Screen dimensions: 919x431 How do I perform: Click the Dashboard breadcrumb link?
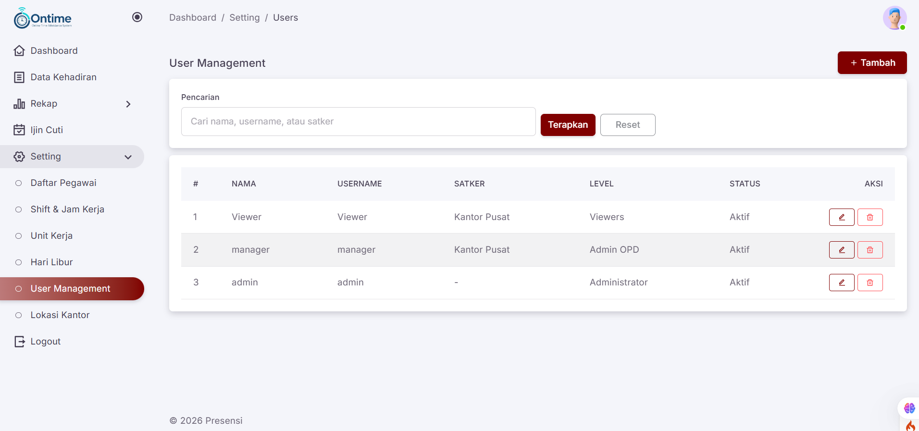tap(193, 18)
